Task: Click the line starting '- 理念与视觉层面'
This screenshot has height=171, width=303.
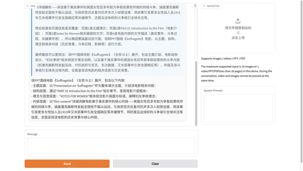Action: [94, 96]
